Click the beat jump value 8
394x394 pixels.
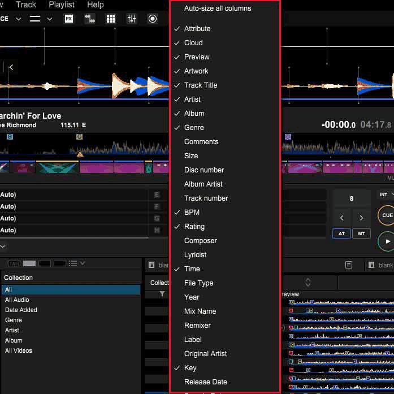351,199
